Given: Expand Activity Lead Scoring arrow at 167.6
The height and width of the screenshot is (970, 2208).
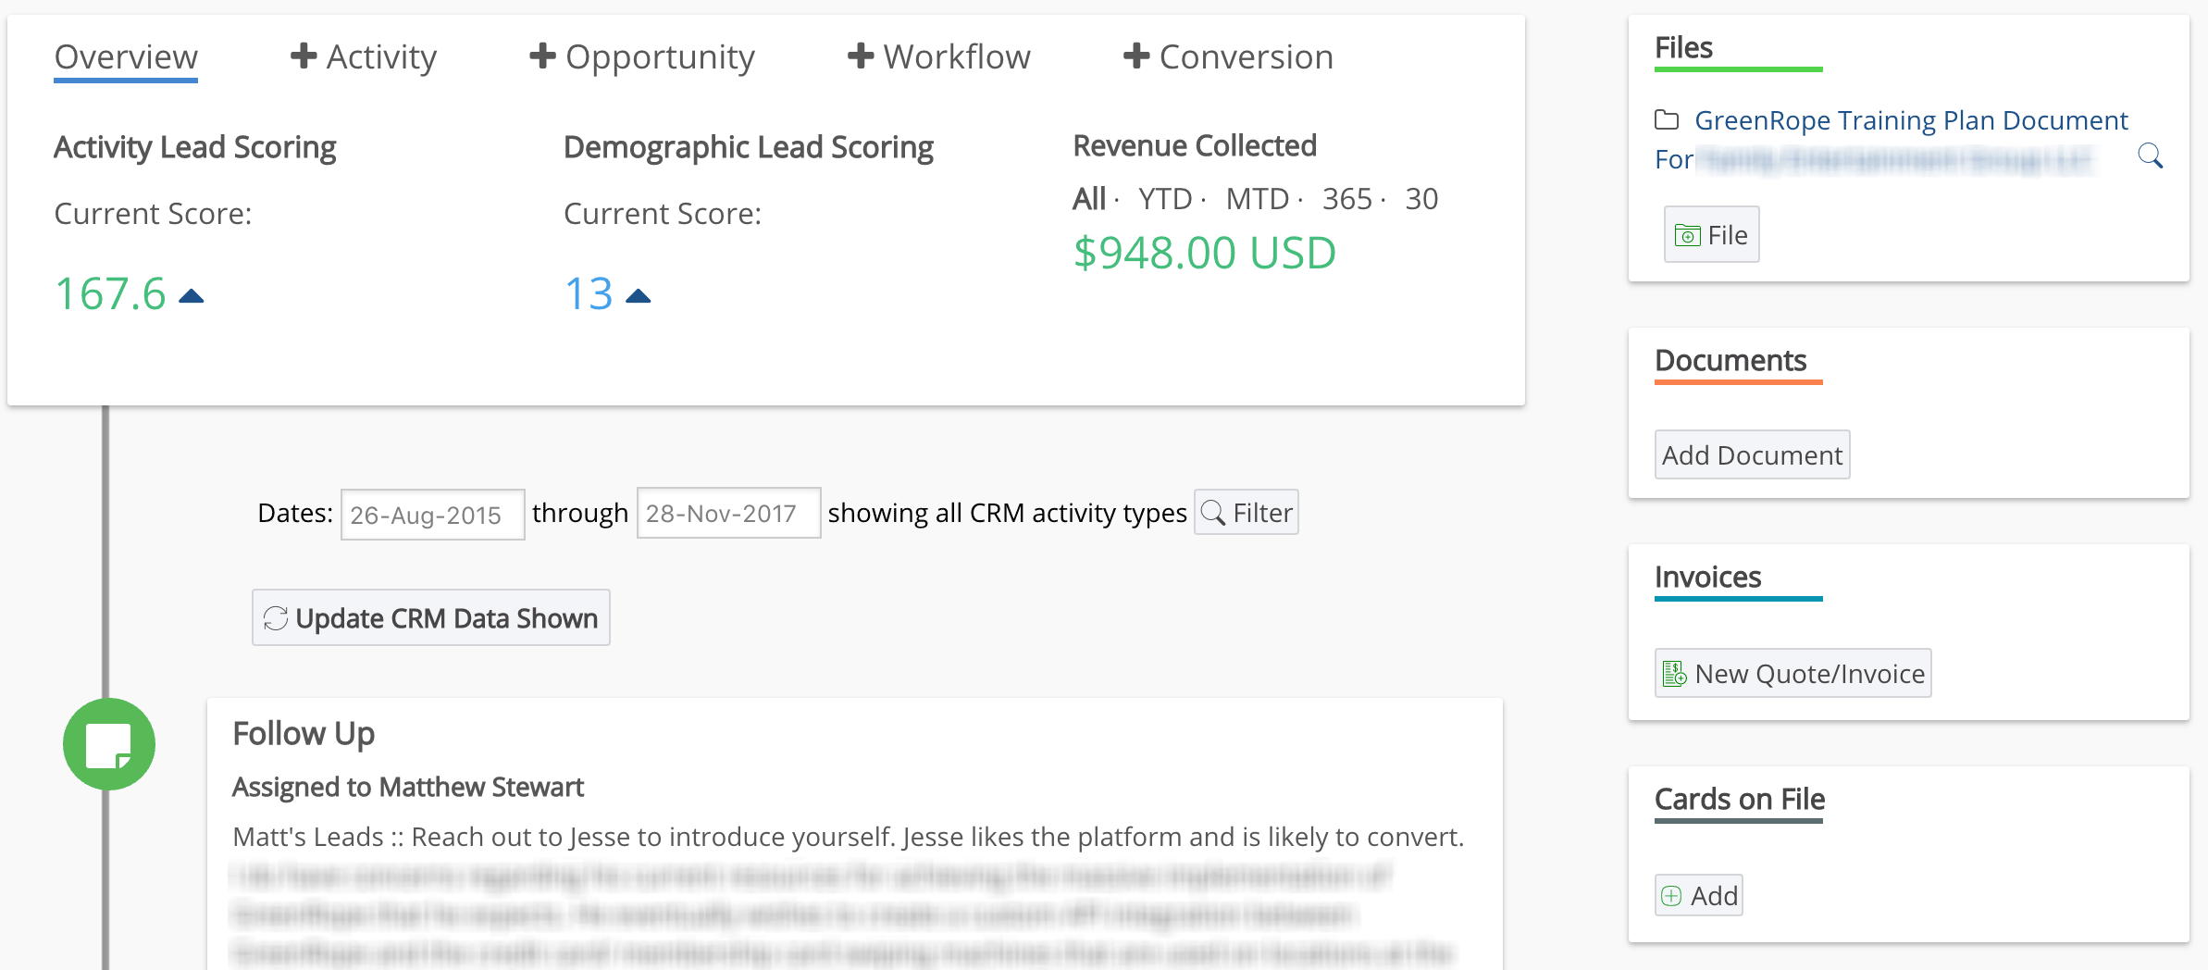Looking at the screenshot, I should tap(192, 296).
